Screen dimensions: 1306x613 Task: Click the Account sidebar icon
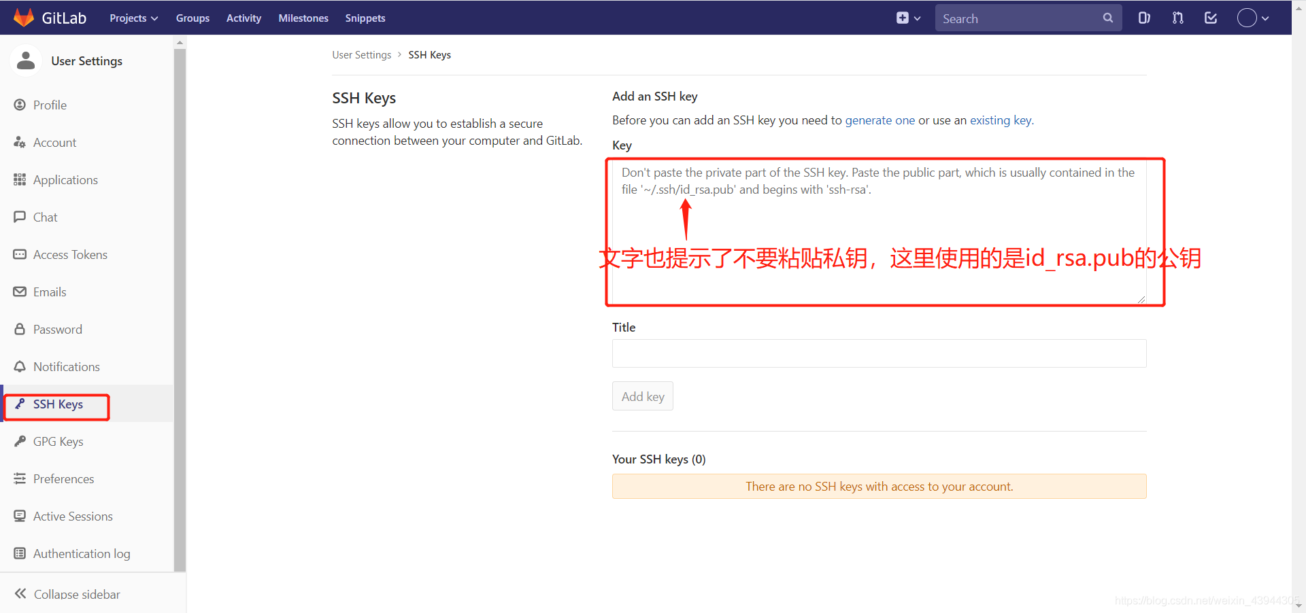pyautogui.click(x=20, y=142)
